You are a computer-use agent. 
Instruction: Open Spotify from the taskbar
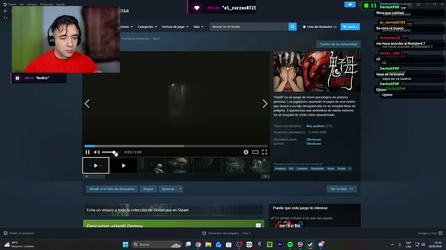(290, 244)
